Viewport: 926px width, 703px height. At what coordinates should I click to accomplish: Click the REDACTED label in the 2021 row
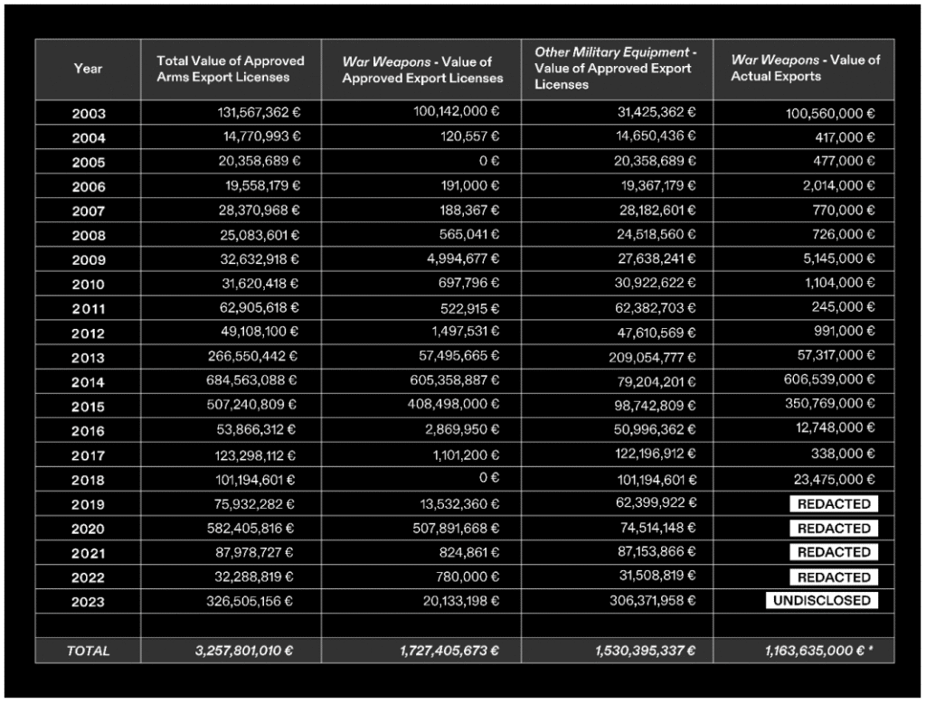click(x=833, y=552)
